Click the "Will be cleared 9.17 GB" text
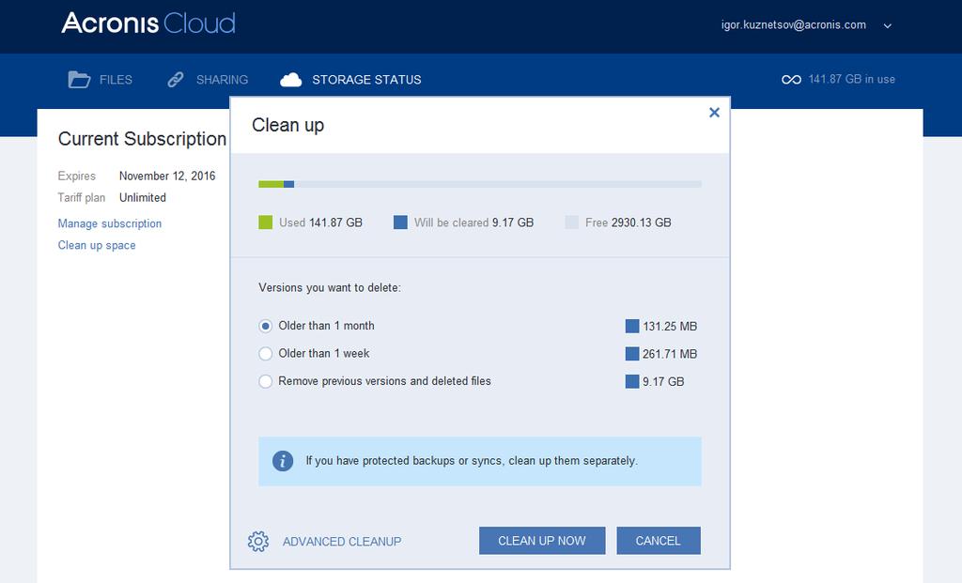Screen dimensions: 962x583 [473, 222]
